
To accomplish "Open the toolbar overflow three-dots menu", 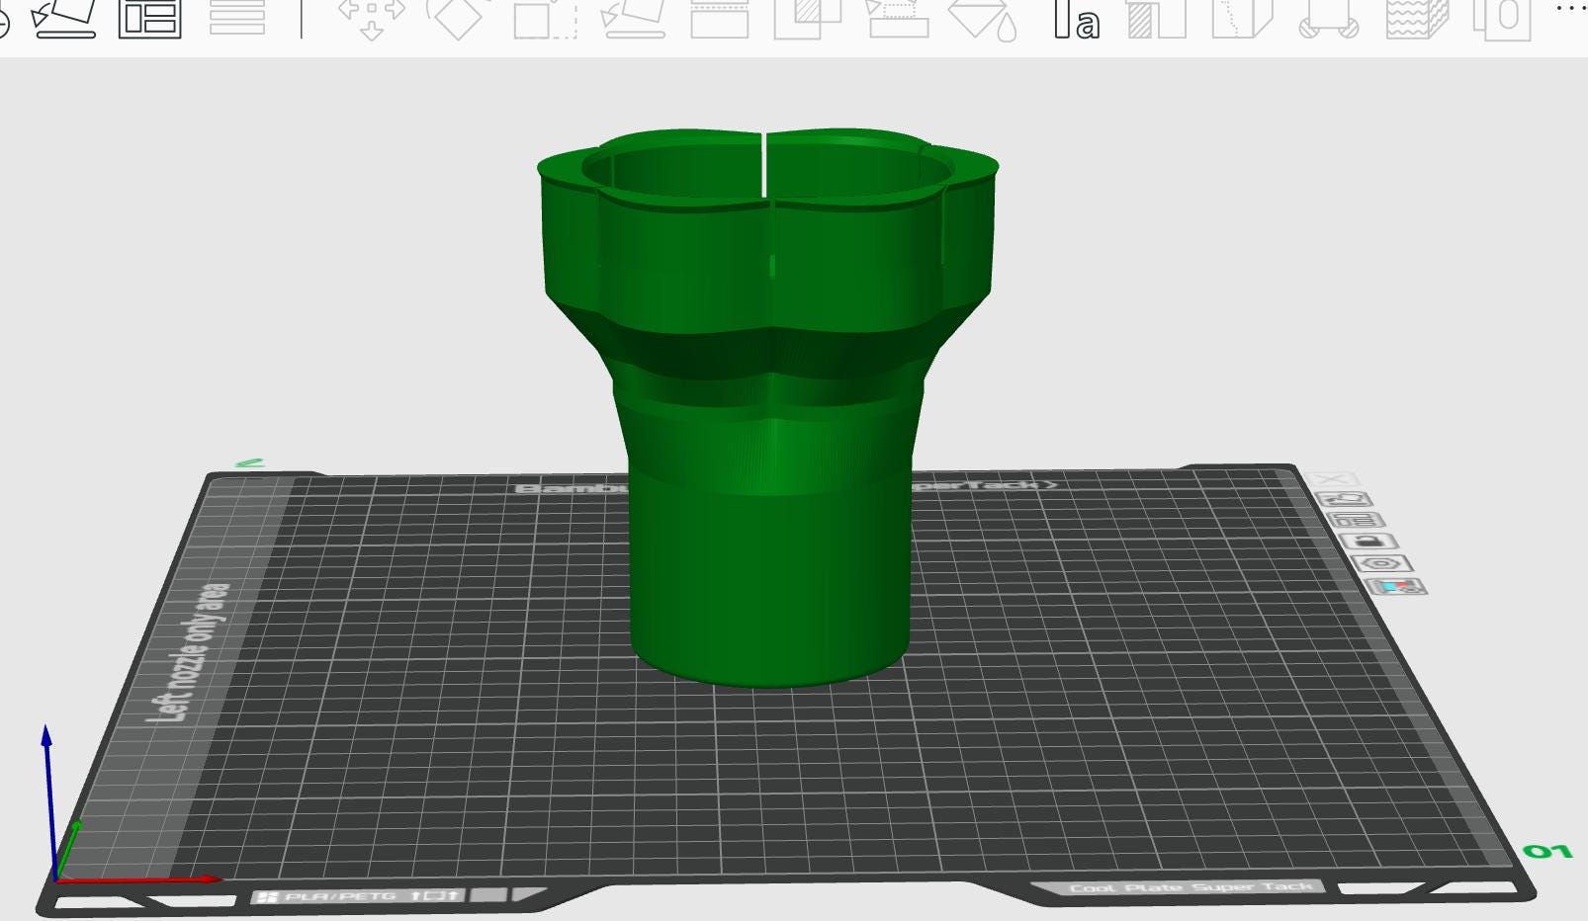I will coord(1570,9).
